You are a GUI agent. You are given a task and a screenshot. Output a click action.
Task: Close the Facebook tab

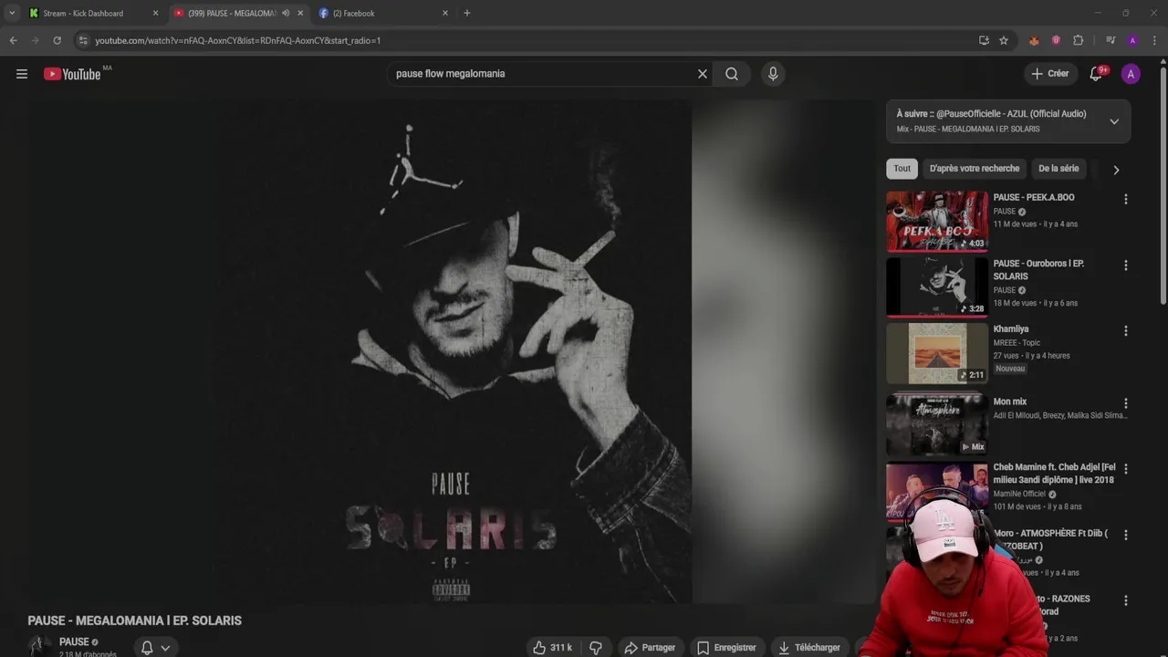[445, 14]
